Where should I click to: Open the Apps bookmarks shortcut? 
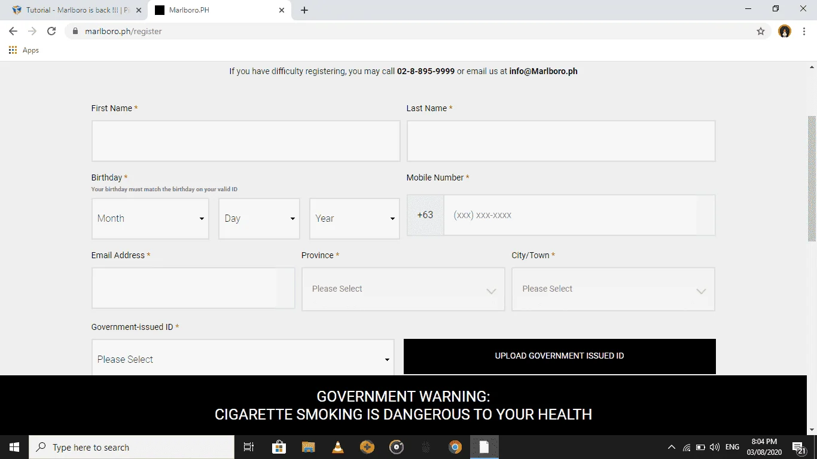click(x=24, y=50)
